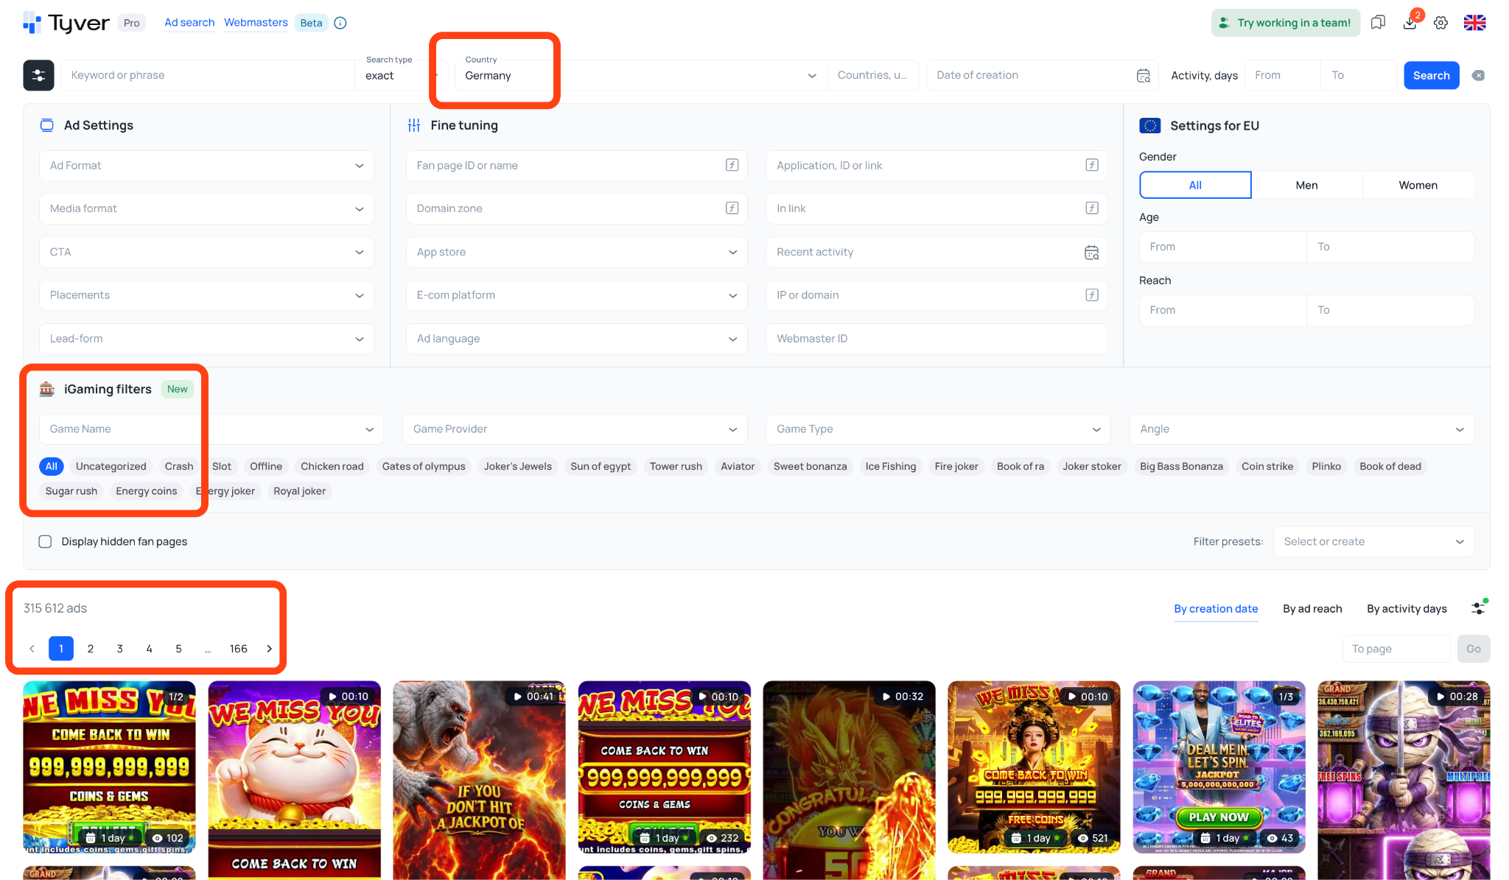Sort By activity days
Screen dimensions: 1509x880
pyautogui.click(x=1407, y=608)
